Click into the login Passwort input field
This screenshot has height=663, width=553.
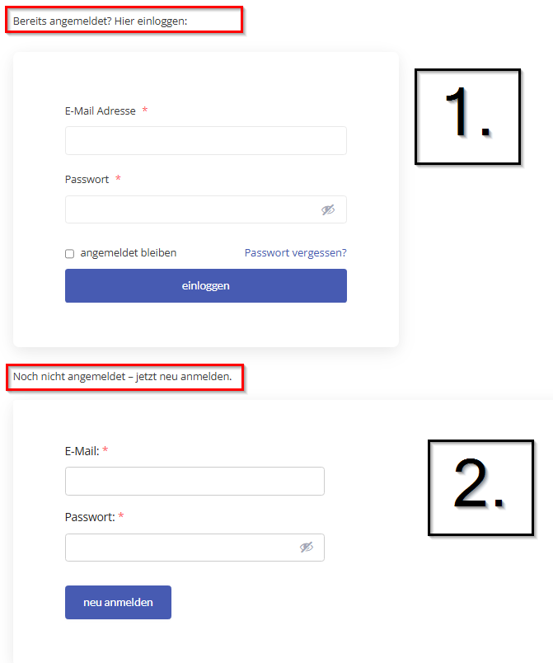point(190,210)
